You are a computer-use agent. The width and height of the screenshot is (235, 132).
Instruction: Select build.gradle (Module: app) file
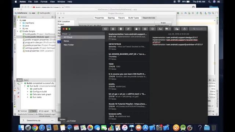pyautogui.click(x=37, y=37)
